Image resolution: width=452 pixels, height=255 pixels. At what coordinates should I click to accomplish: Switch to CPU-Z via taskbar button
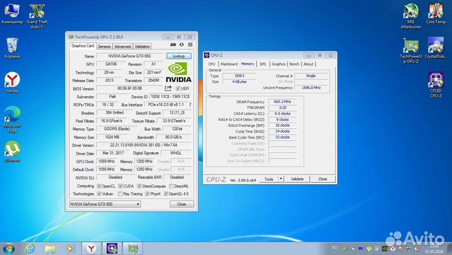point(112,248)
